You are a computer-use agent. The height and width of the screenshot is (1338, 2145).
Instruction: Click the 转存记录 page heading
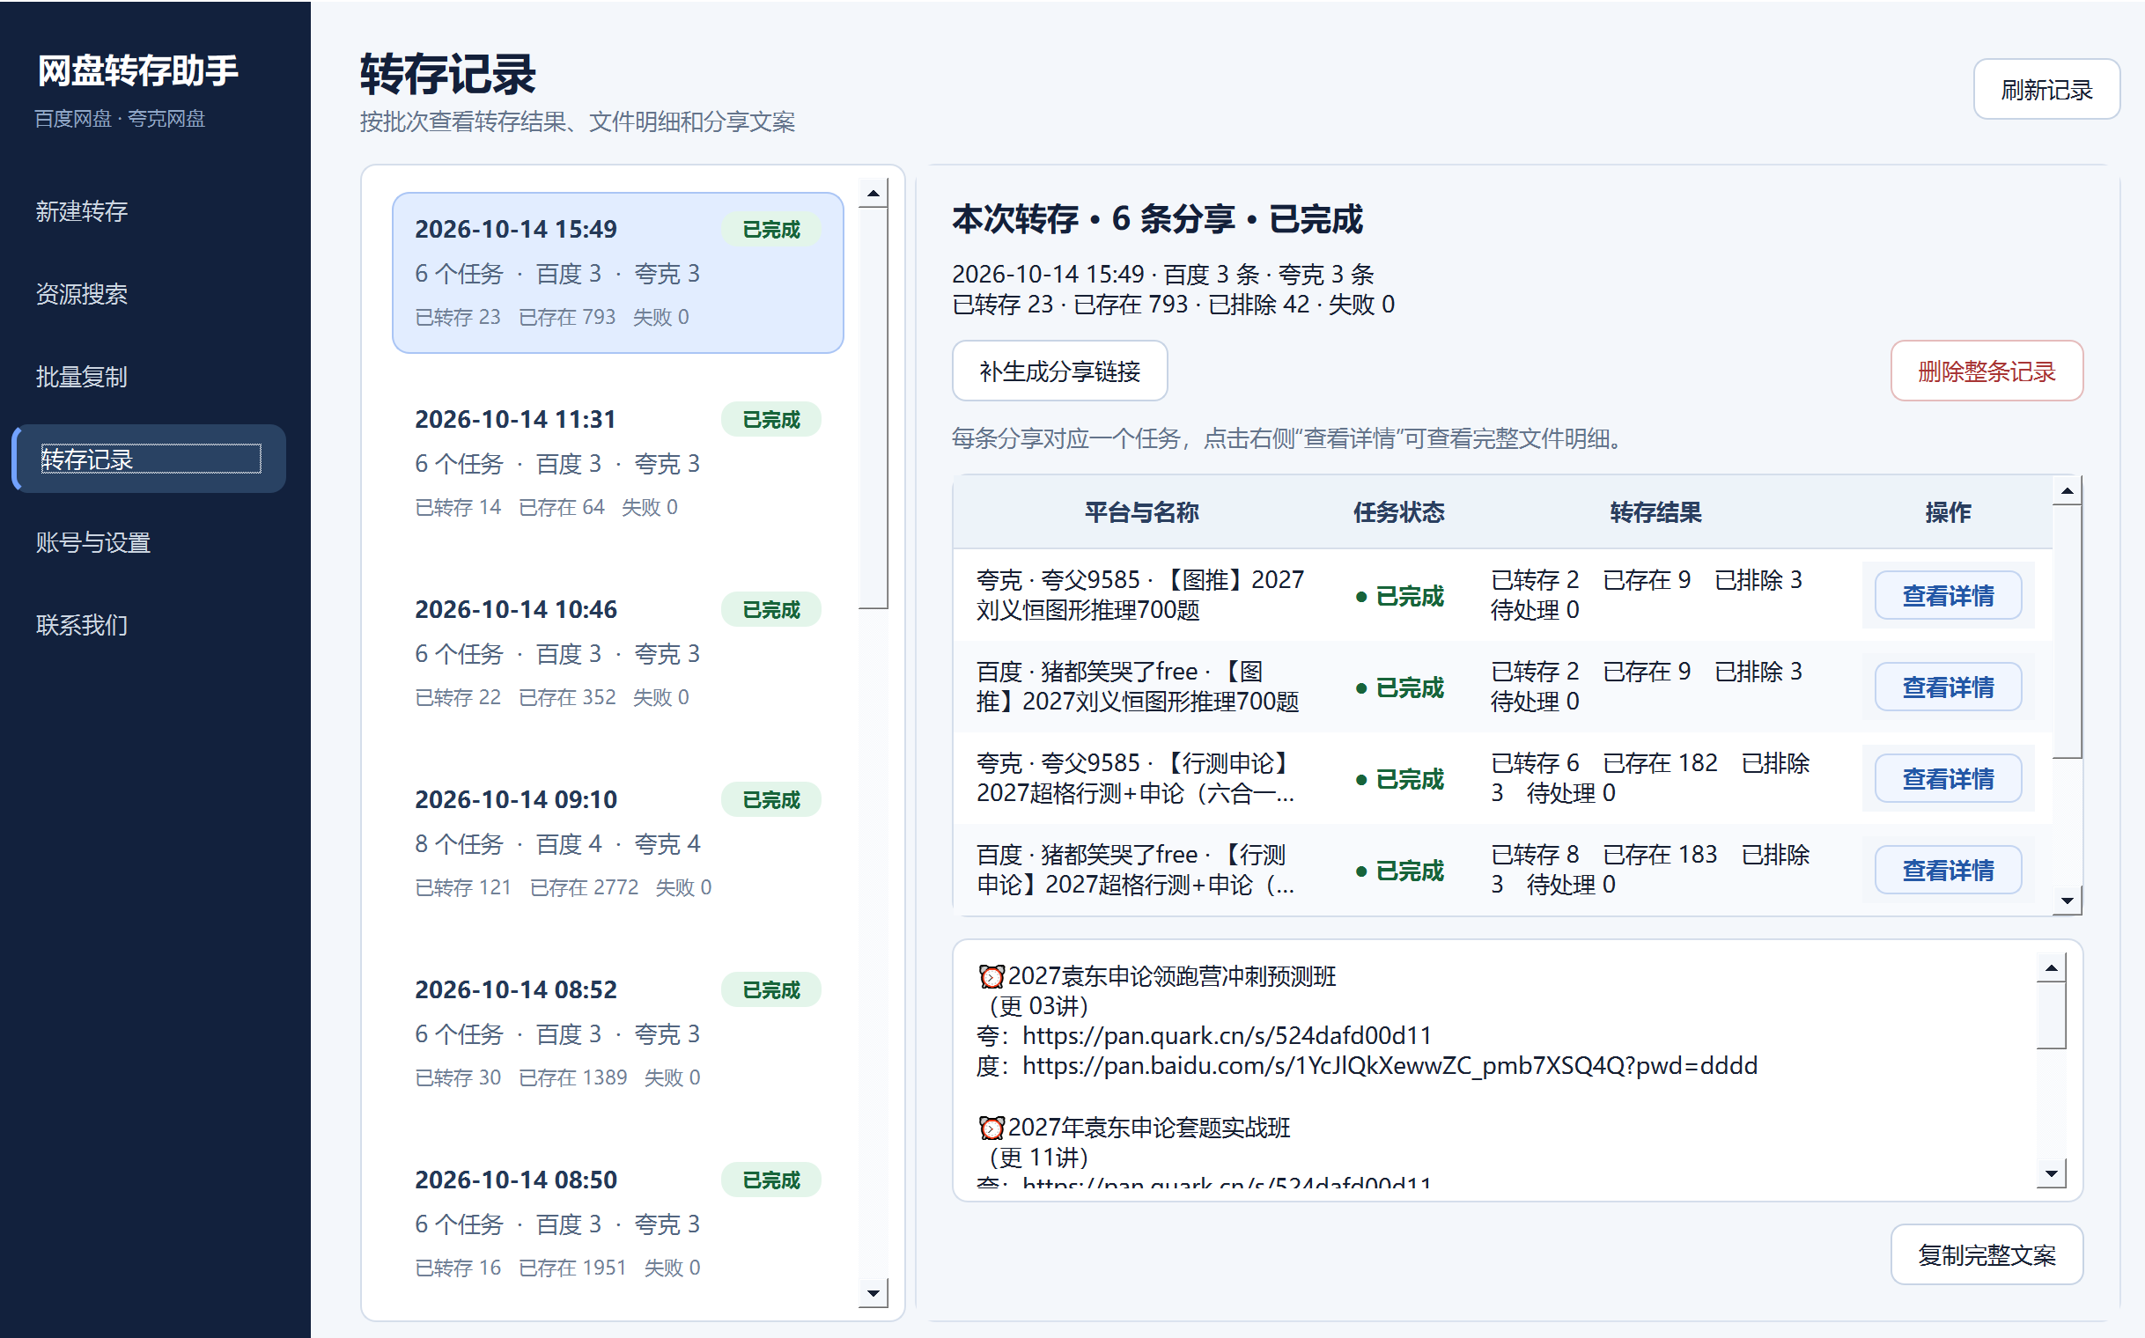pyautogui.click(x=447, y=73)
